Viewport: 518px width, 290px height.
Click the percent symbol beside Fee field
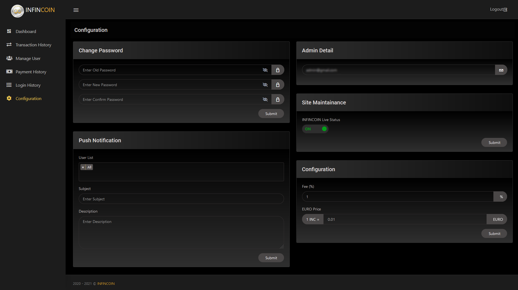[x=501, y=197]
